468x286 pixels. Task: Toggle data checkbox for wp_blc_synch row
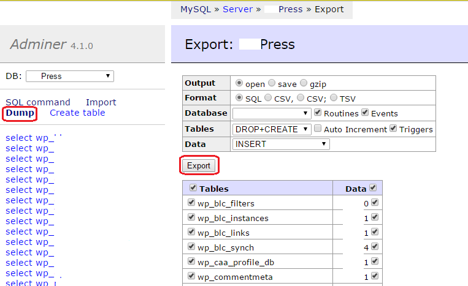click(375, 248)
